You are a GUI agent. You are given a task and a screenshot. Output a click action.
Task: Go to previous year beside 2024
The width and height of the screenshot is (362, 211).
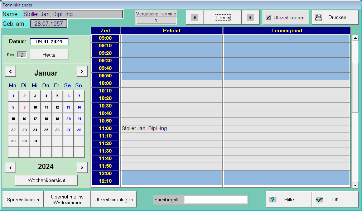pyautogui.click(x=10, y=167)
